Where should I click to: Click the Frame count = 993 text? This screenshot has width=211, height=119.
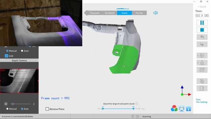pos(55,98)
